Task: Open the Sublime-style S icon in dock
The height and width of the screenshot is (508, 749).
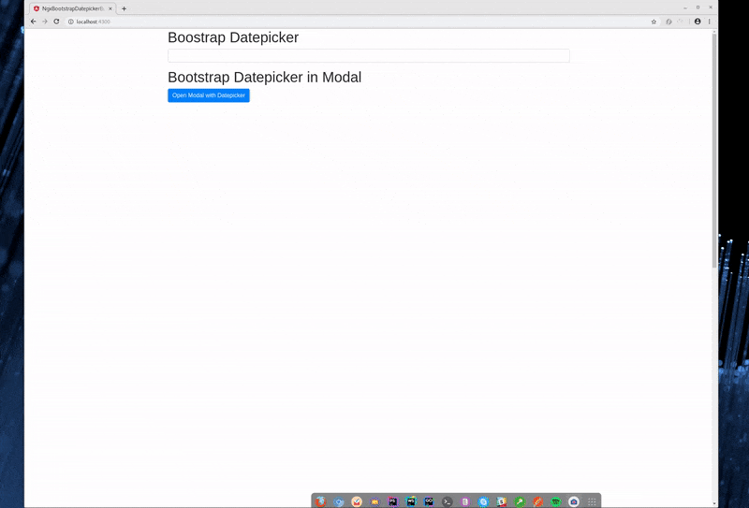Action: [502, 501]
